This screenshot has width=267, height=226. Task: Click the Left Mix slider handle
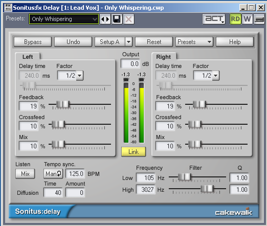coord(58,144)
